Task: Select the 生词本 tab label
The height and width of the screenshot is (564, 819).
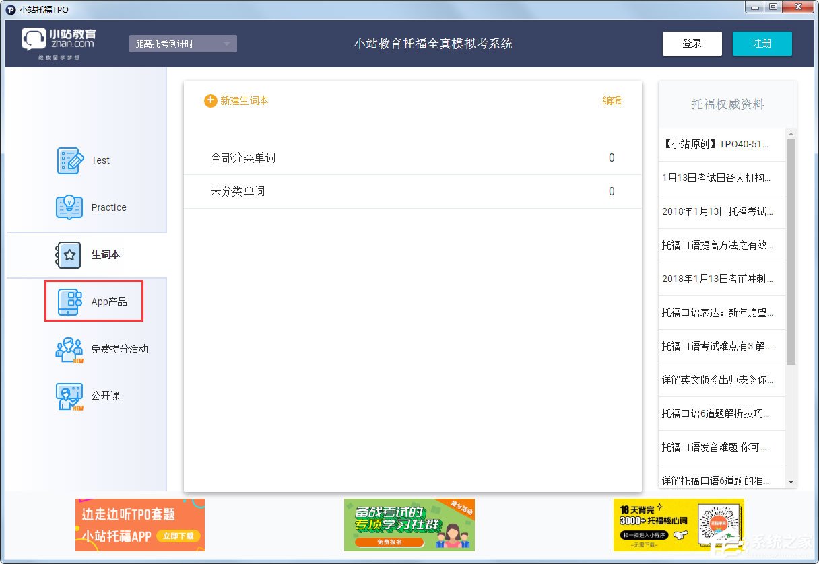Action: pos(106,254)
